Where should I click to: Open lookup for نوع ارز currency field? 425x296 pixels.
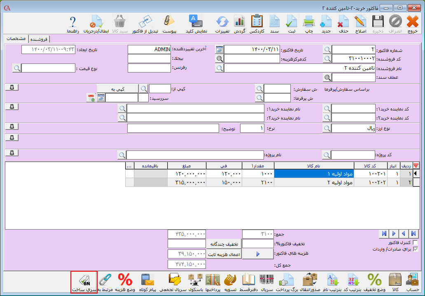(327, 129)
